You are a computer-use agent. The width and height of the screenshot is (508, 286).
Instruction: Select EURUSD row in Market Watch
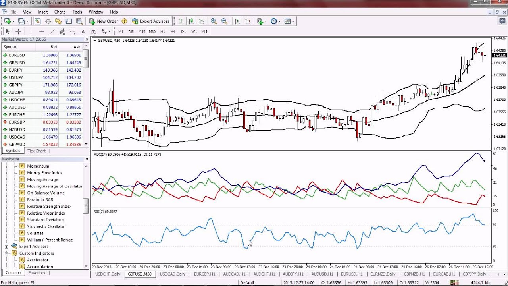(x=41, y=55)
